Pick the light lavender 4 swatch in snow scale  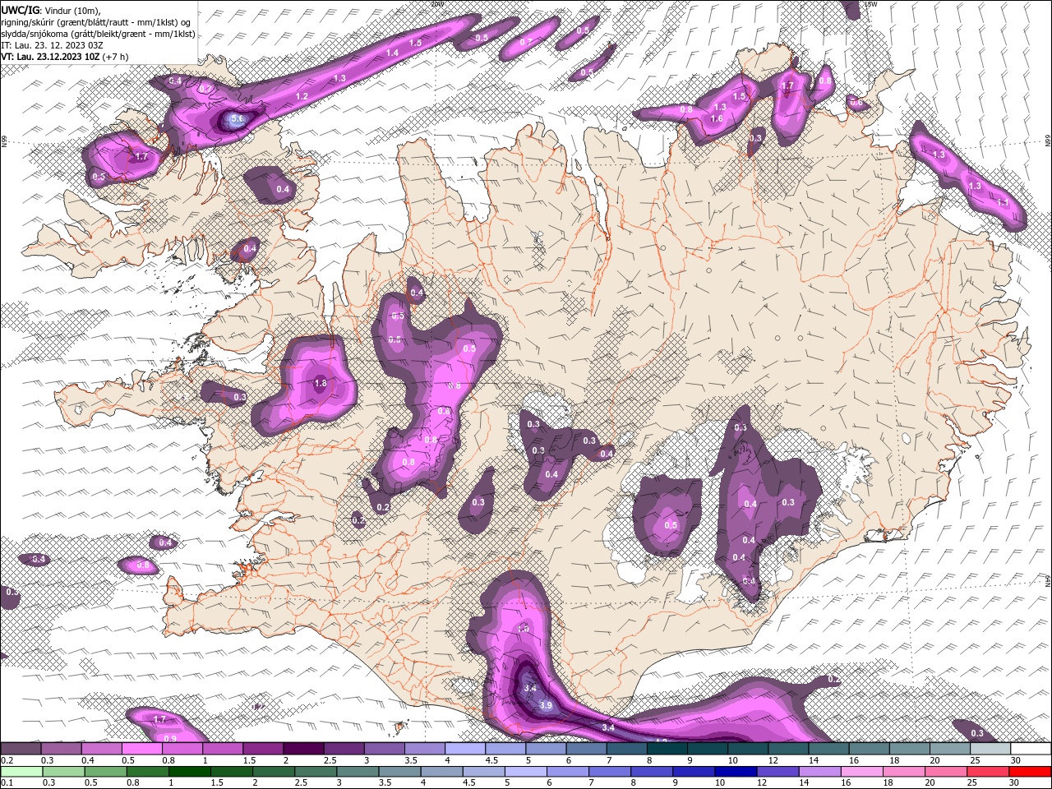pos(465,749)
